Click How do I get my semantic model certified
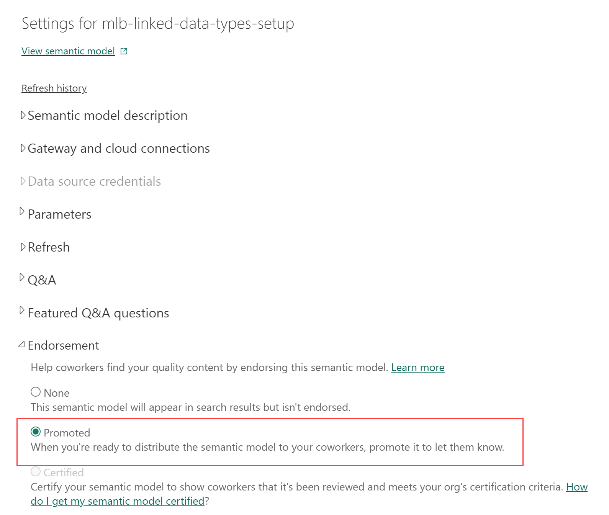Screen dimensions: 609x515 118,501
